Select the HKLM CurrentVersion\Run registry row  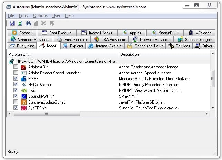point(108,61)
